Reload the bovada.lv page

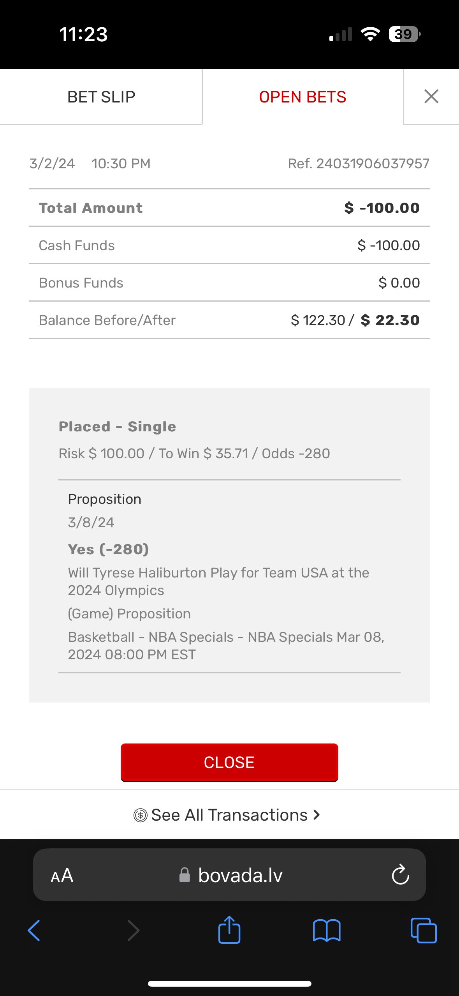400,875
